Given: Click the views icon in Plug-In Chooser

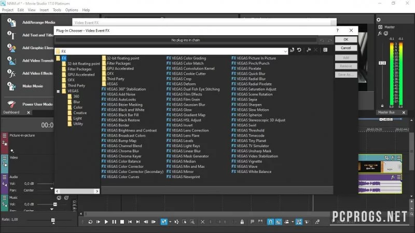Looking at the screenshot, I should (x=325, y=50).
